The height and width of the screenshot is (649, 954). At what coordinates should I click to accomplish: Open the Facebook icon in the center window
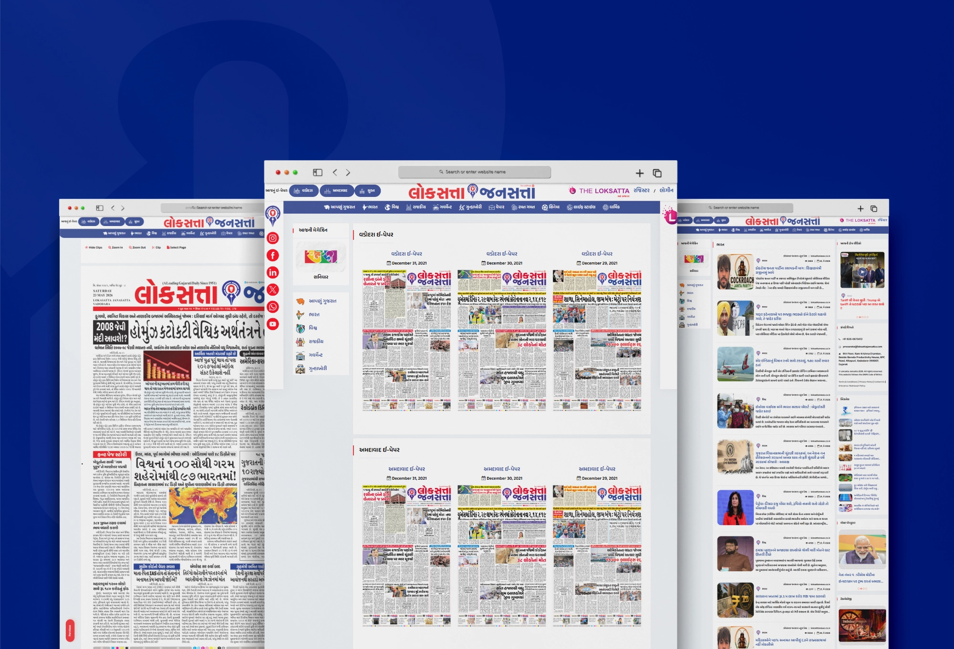tap(273, 255)
